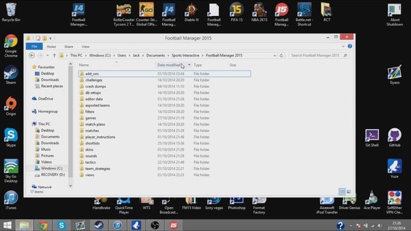Open the Share ribbon tab
This screenshot has height=231, width=411.
click(x=69, y=47)
